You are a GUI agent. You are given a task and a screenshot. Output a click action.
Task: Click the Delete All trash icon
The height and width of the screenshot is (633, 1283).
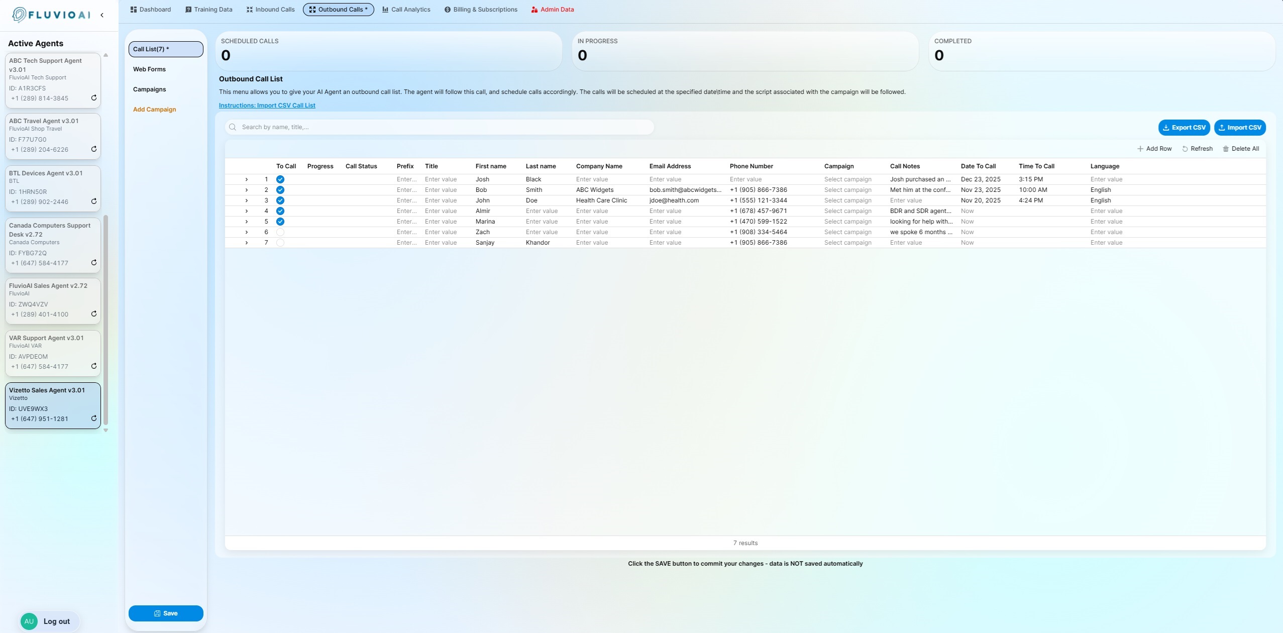click(1225, 149)
